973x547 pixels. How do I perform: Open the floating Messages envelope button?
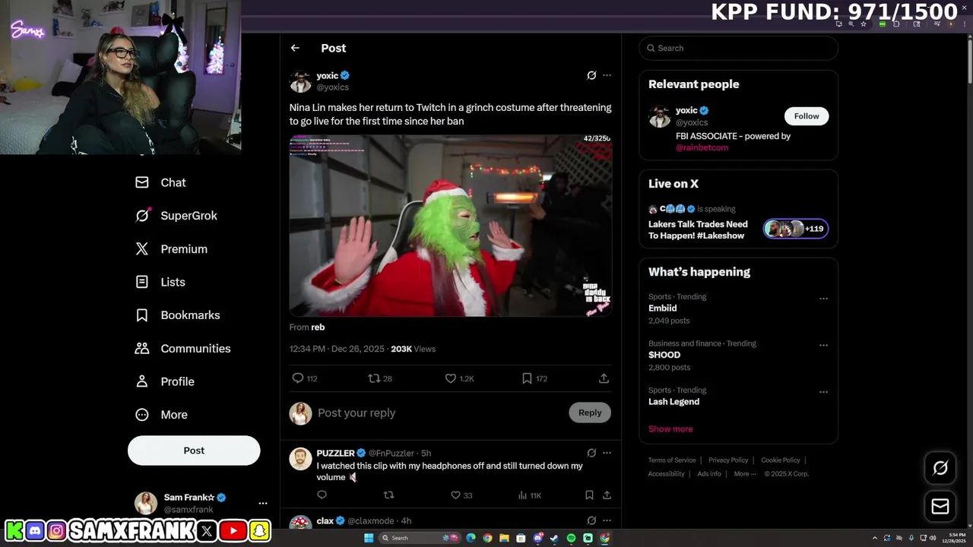pyautogui.click(x=940, y=506)
